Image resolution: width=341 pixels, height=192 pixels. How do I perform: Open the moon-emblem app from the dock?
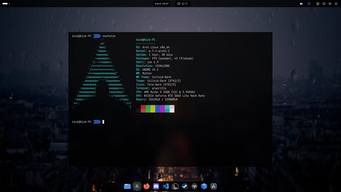pyautogui.click(x=175, y=186)
